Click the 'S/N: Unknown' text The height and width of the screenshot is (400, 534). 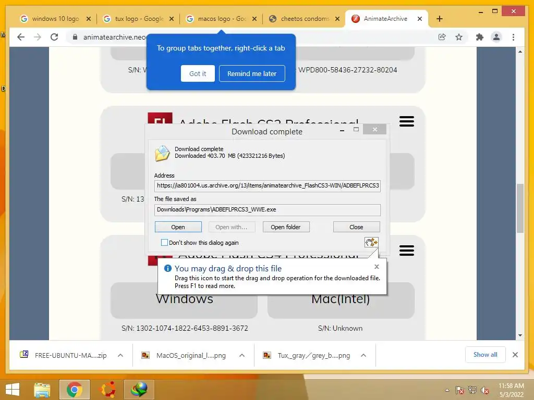pos(340,328)
